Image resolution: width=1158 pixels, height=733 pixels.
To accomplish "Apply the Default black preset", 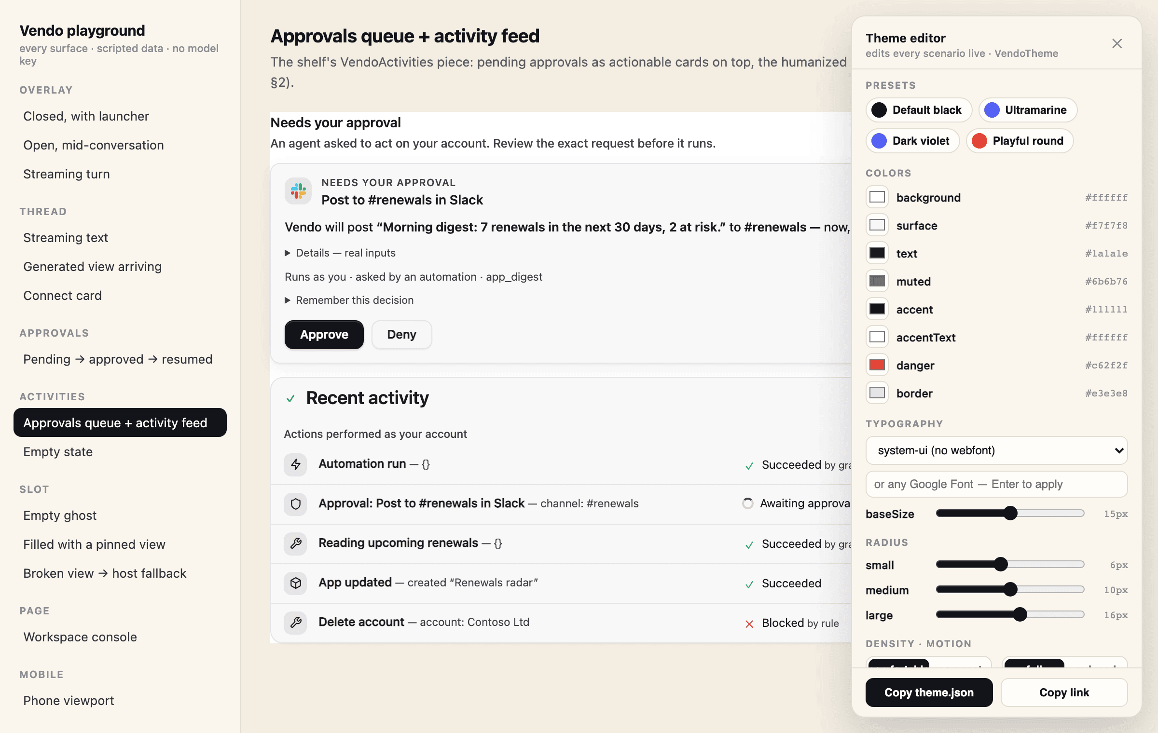I will point(919,110).
